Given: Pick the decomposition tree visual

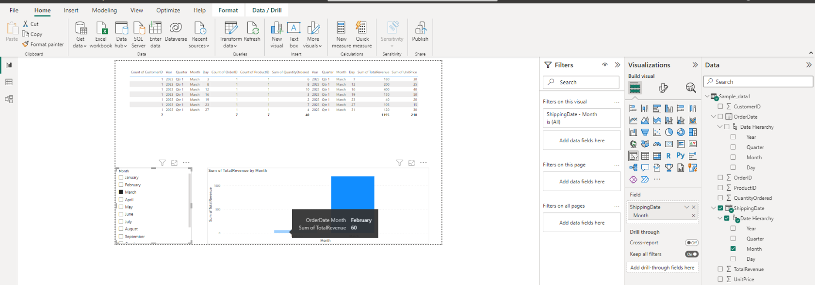Looking at the screenshot, I should 633,167.
